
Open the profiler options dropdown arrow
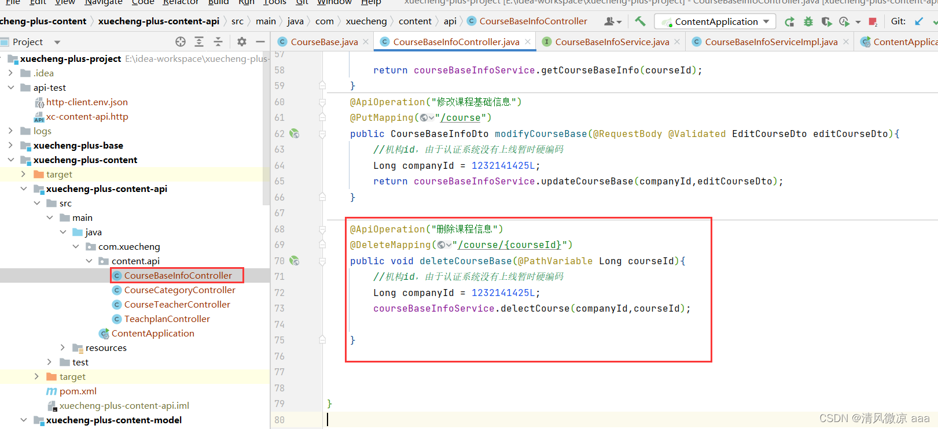click(858, 22)
